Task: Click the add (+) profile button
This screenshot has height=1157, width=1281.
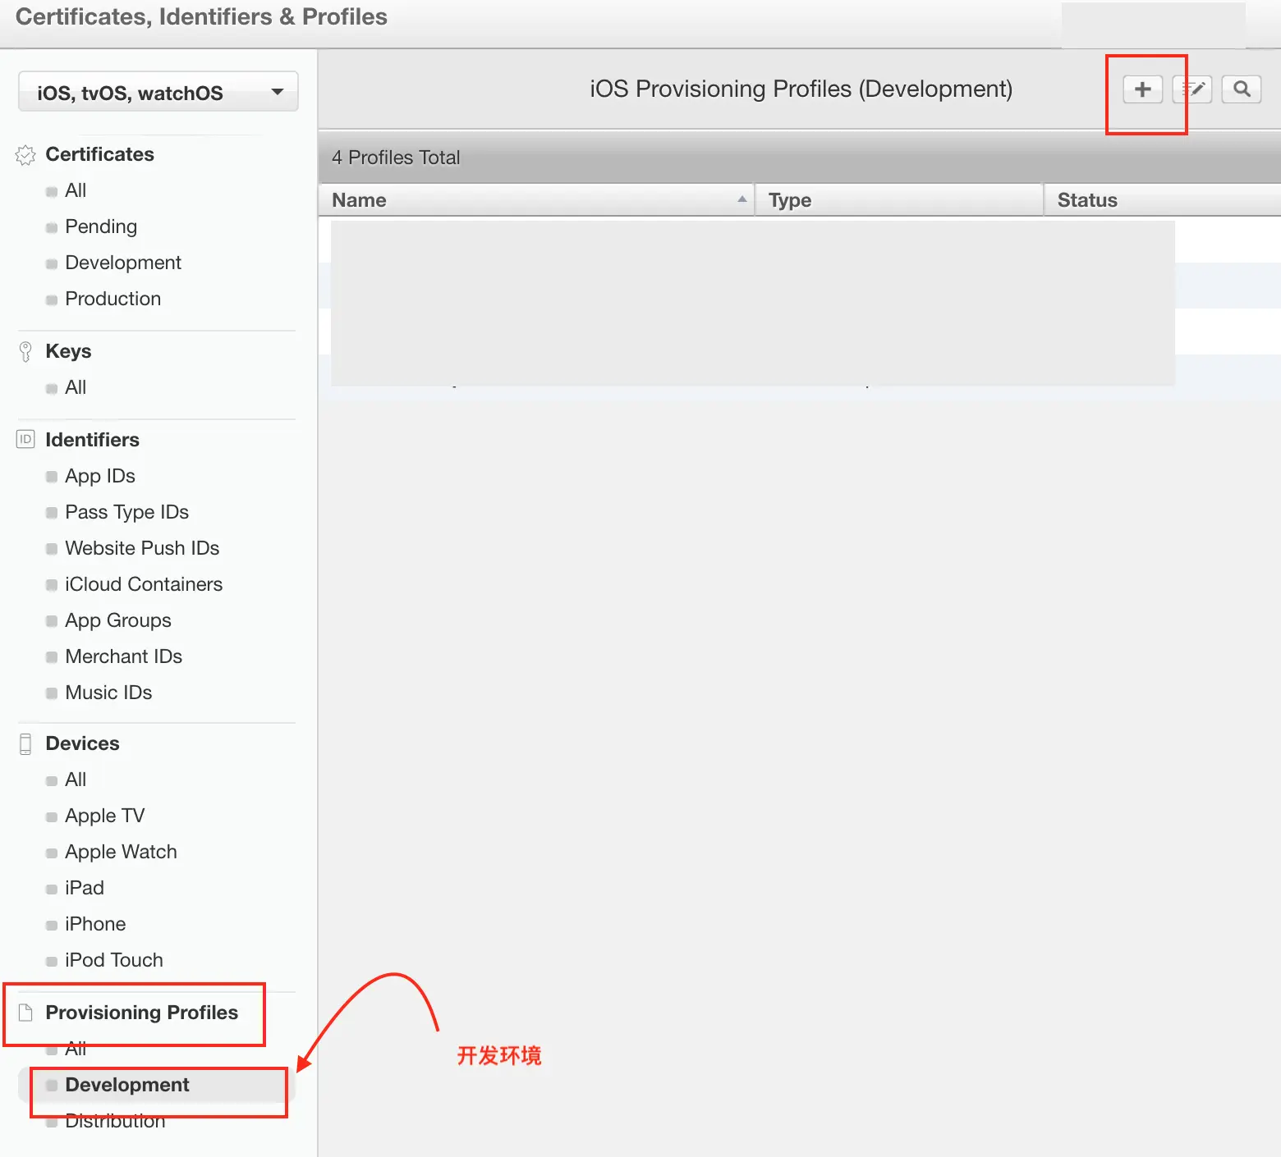Action: [1142, 89]
